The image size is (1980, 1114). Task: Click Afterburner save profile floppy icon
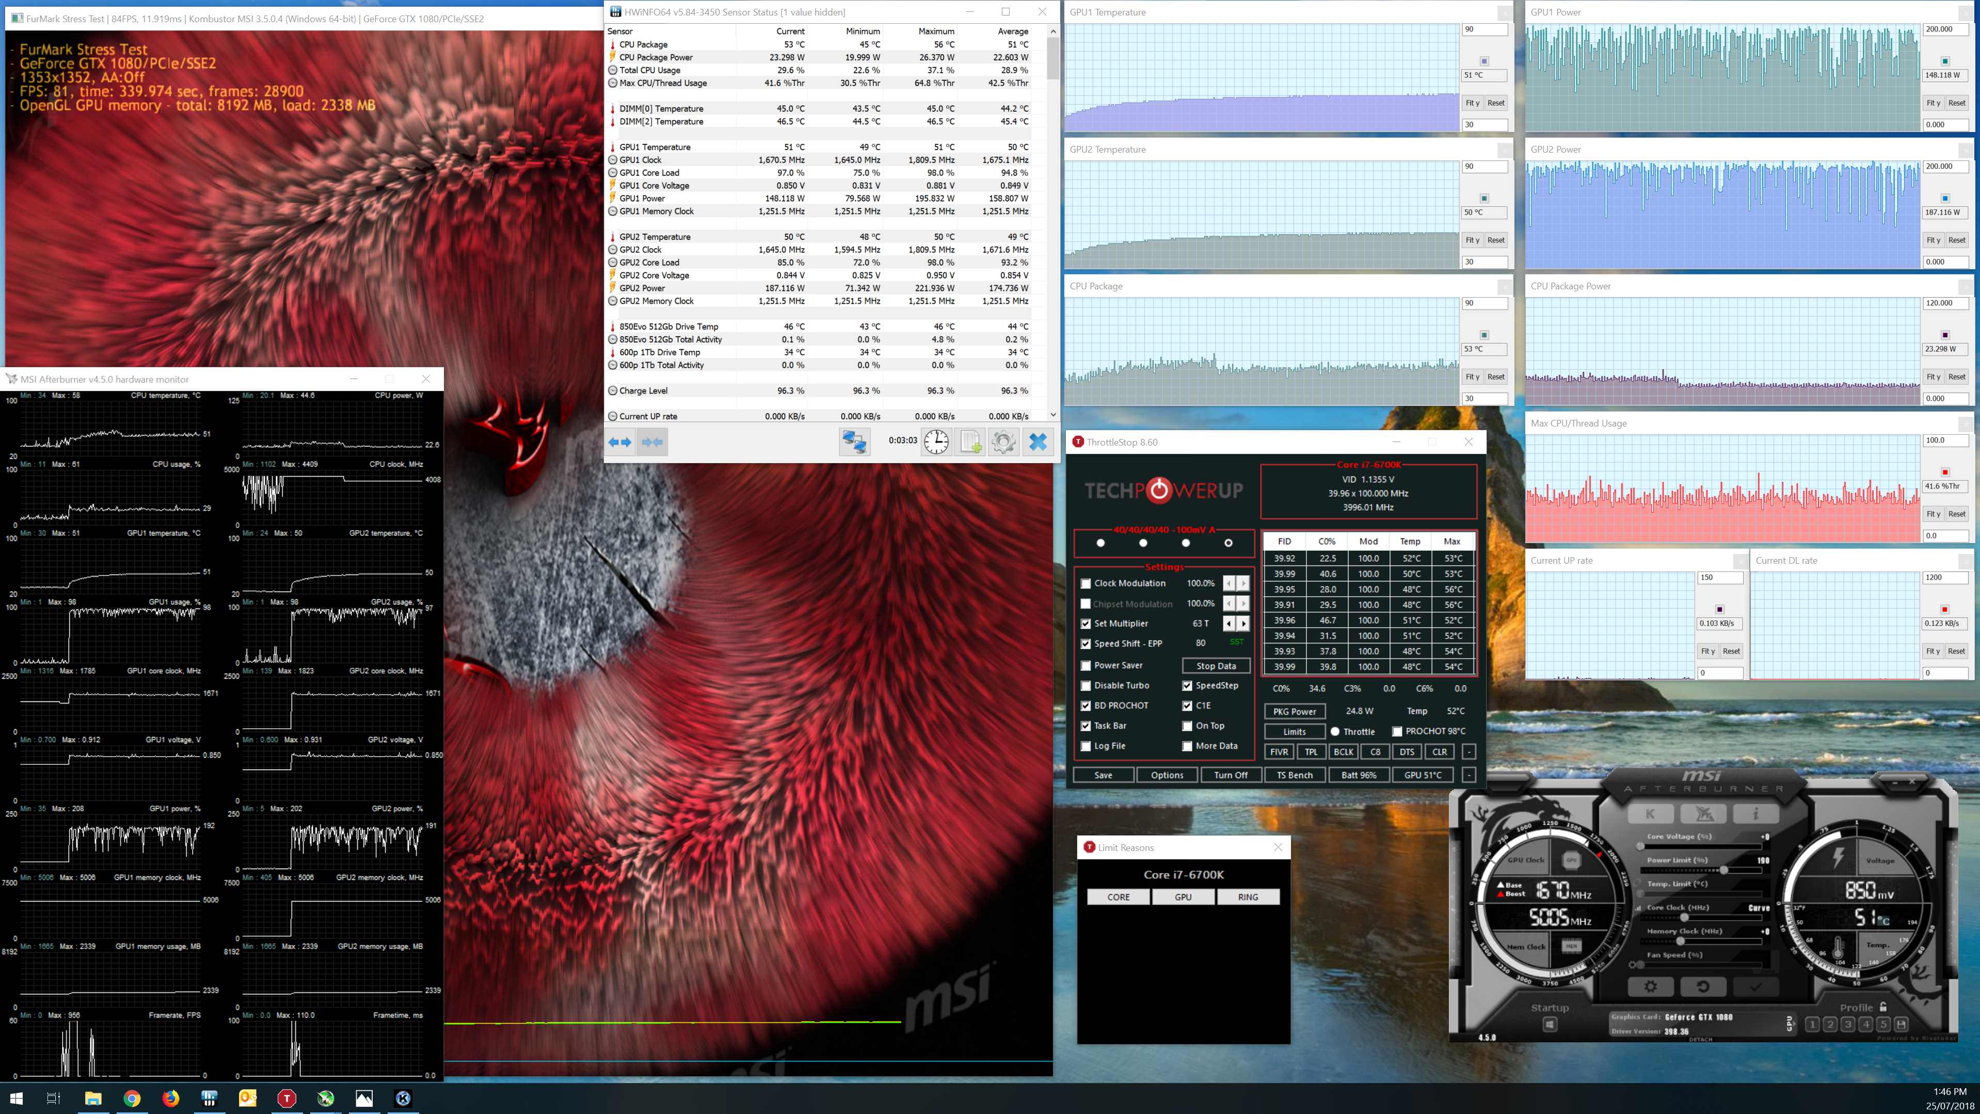pos(1901,1024)
